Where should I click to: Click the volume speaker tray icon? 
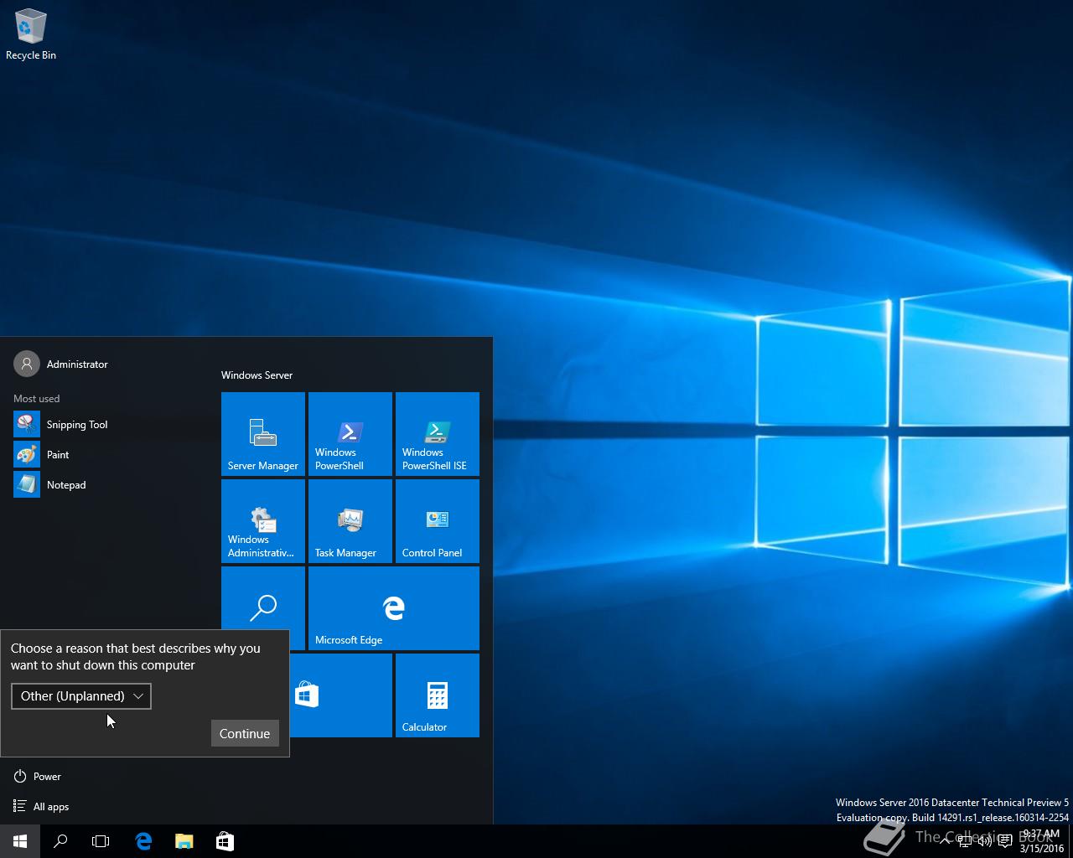[985, 841]
